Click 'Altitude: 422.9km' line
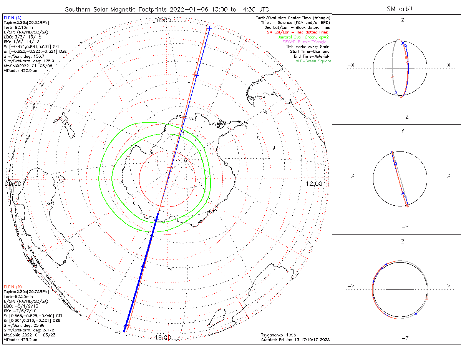 (x=20, y=70)
